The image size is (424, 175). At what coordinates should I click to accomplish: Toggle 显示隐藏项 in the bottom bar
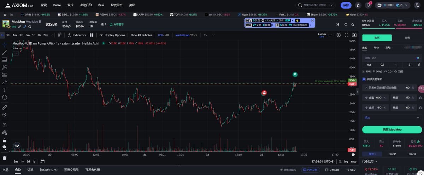[288, 170]
